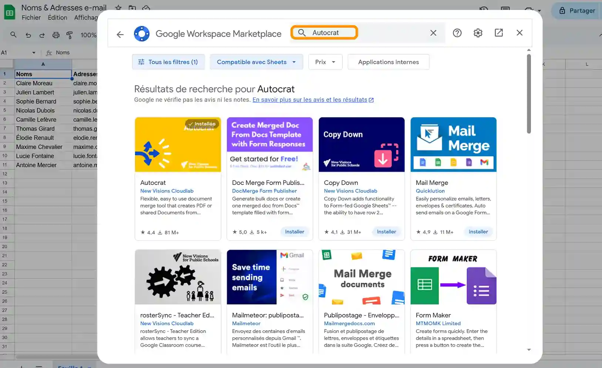Go back with the Marketplace back arrow
The height and width of the screenshot is (368, 602).
pos(120,34)
